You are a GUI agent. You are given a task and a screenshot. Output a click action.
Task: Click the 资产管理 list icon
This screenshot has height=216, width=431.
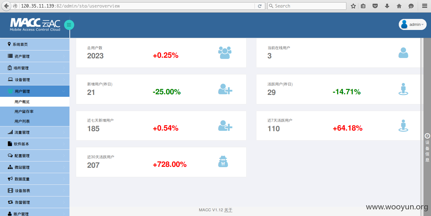[10, 56]
